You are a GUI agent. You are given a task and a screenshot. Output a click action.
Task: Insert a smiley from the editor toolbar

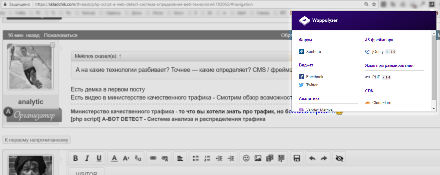point(246,158)
